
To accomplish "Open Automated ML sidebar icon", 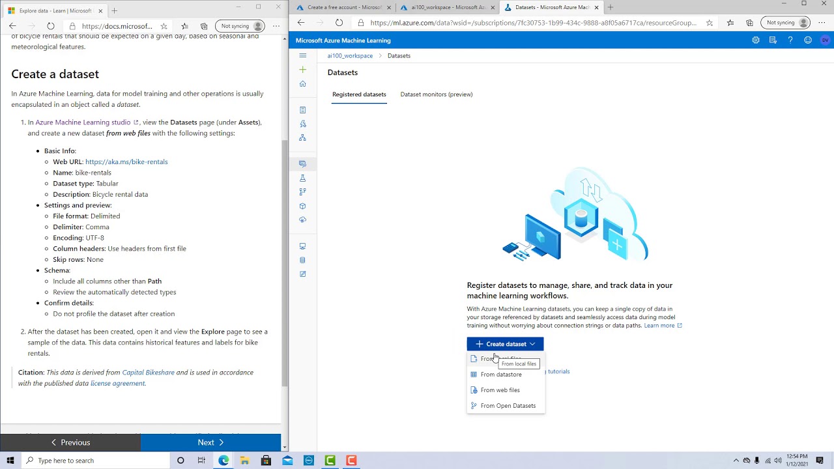I will click(x=302, y=124).
